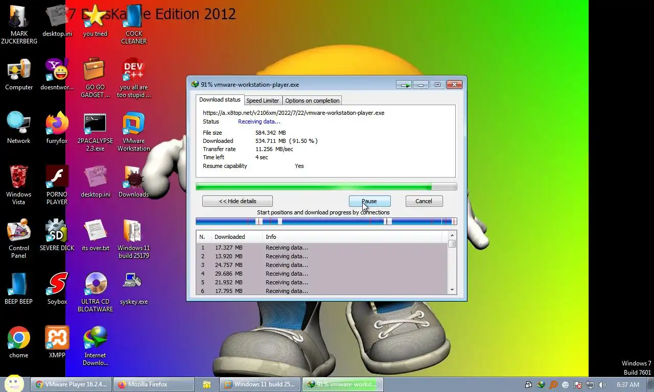Image resolution: width=654 pixels, height=392 pixels.
Task: Launch the Soybox shortcut icon
Action: (x=57, y=289)
